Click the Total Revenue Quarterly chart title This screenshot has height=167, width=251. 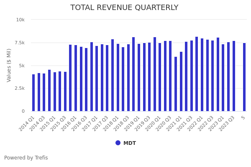click(x=124, y=8)
